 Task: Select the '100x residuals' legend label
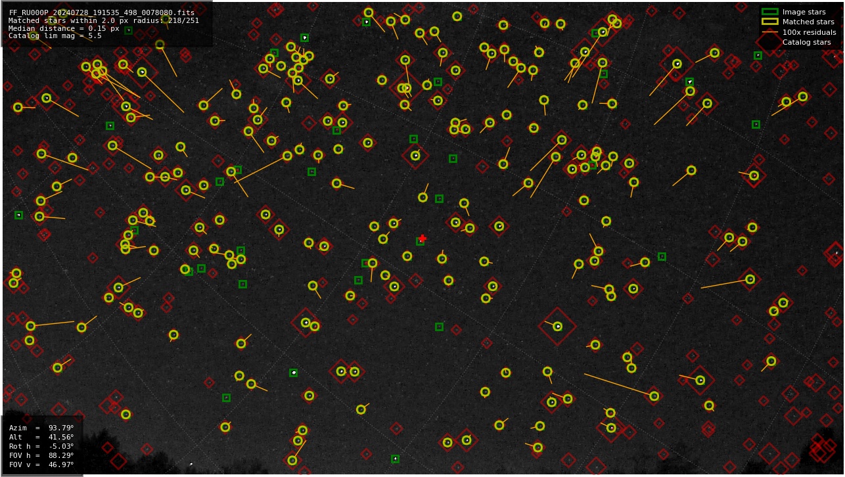pyautogui.click(x=809, y=32)
